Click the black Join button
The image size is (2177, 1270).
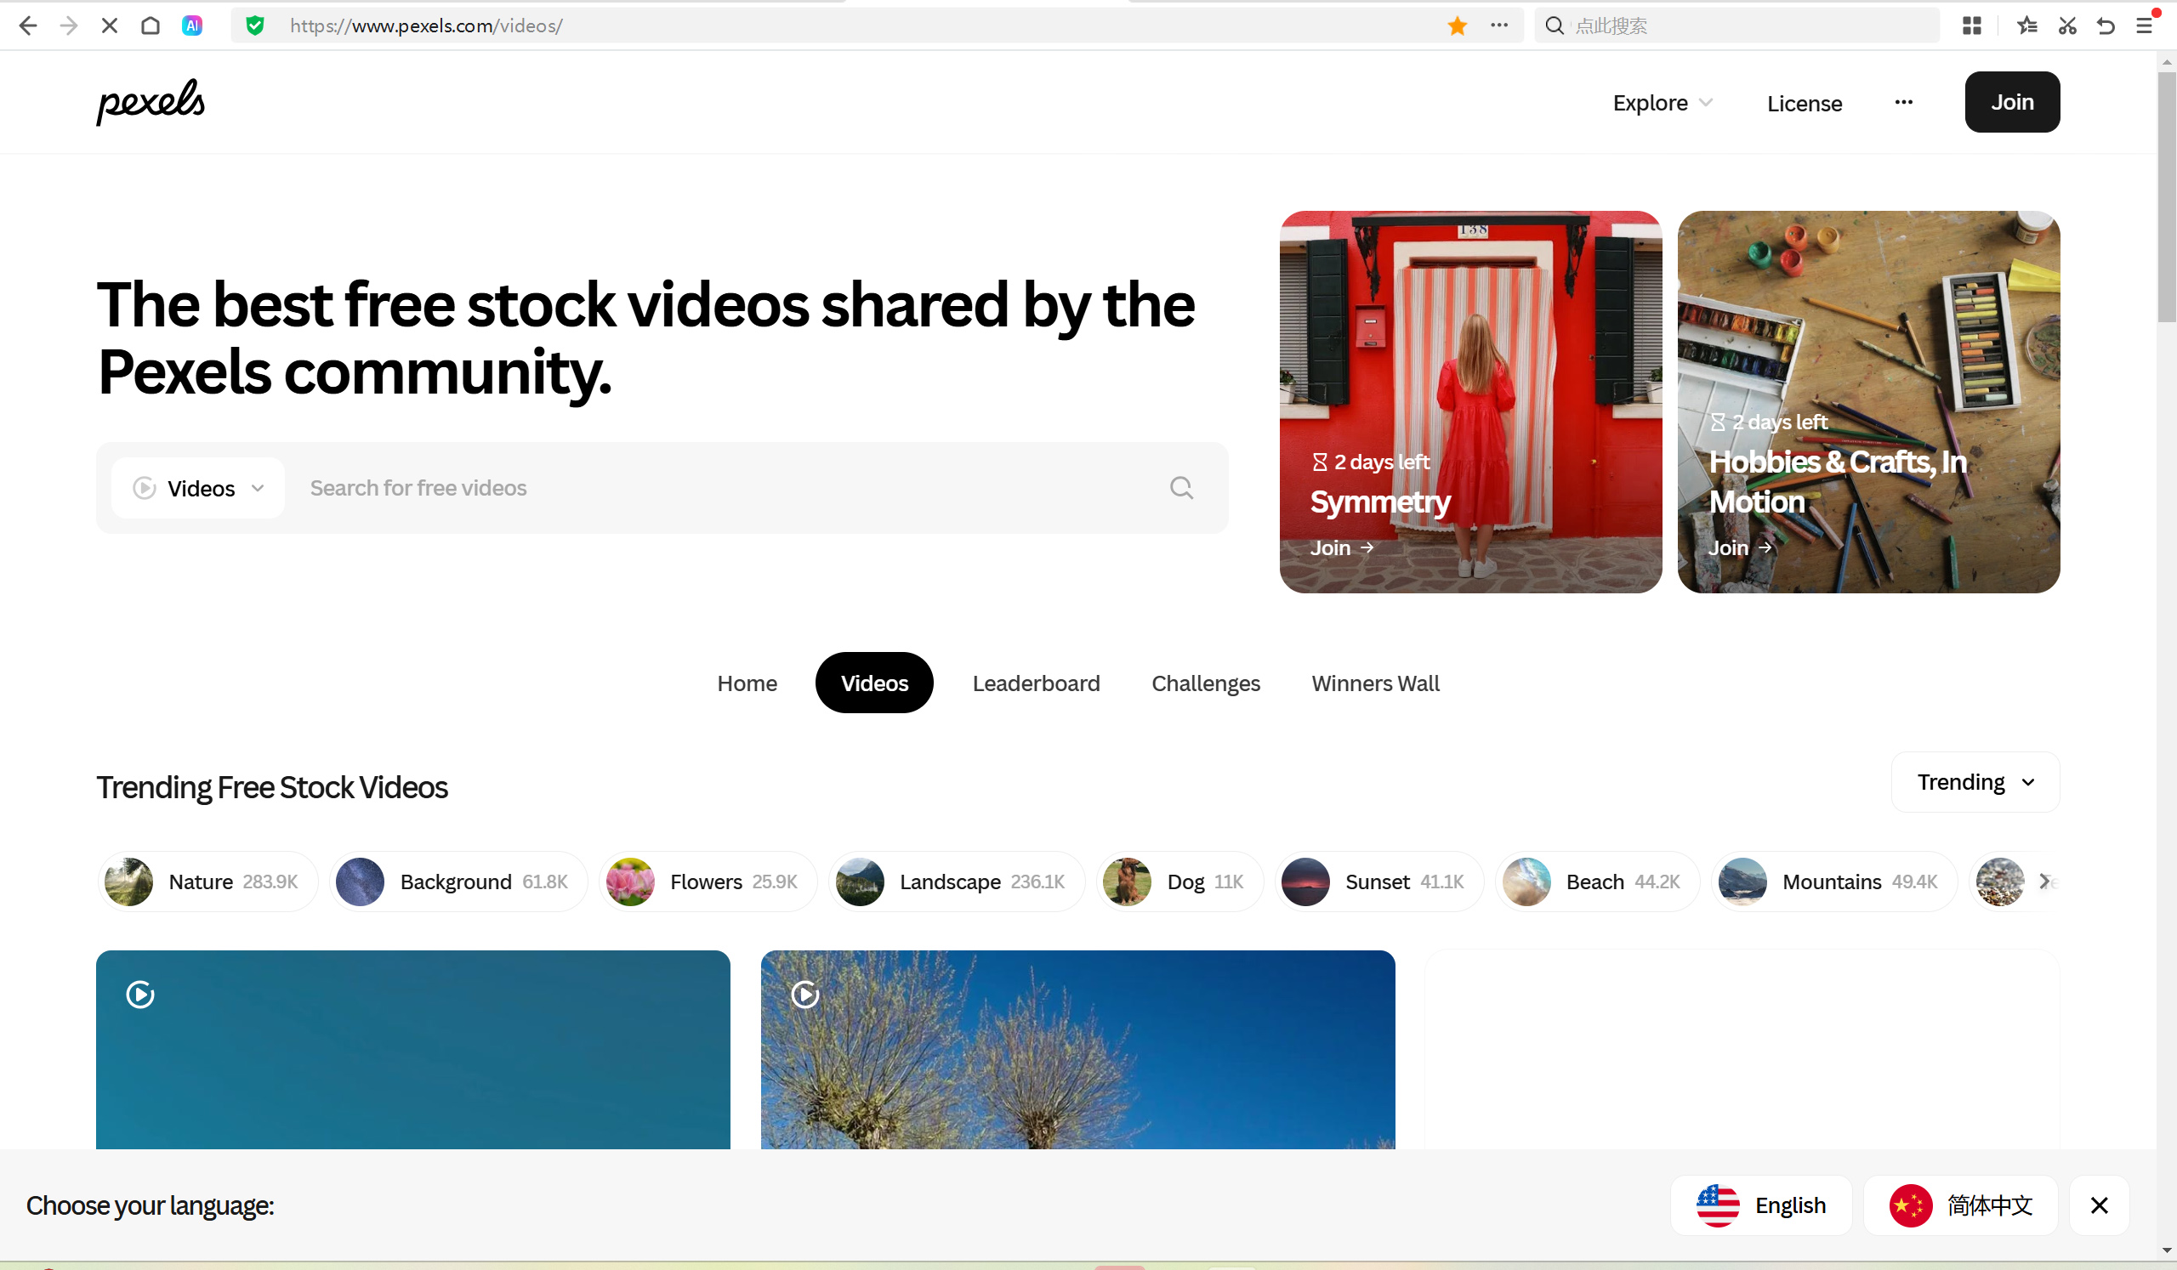2011,102
